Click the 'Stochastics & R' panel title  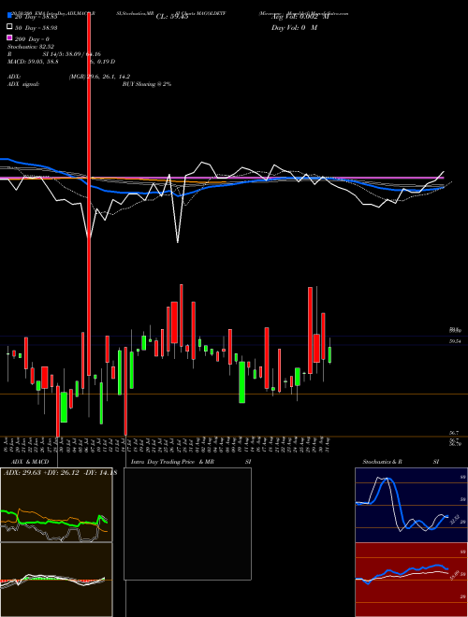click(x=383, y=462)
